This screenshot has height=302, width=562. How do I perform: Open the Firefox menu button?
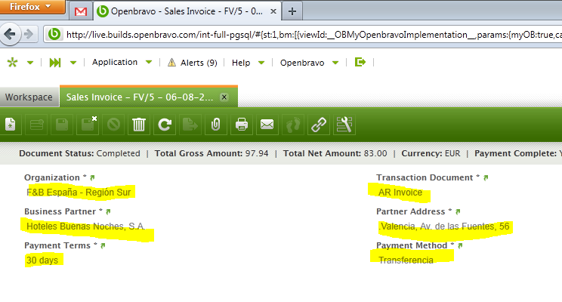[31, 7]
